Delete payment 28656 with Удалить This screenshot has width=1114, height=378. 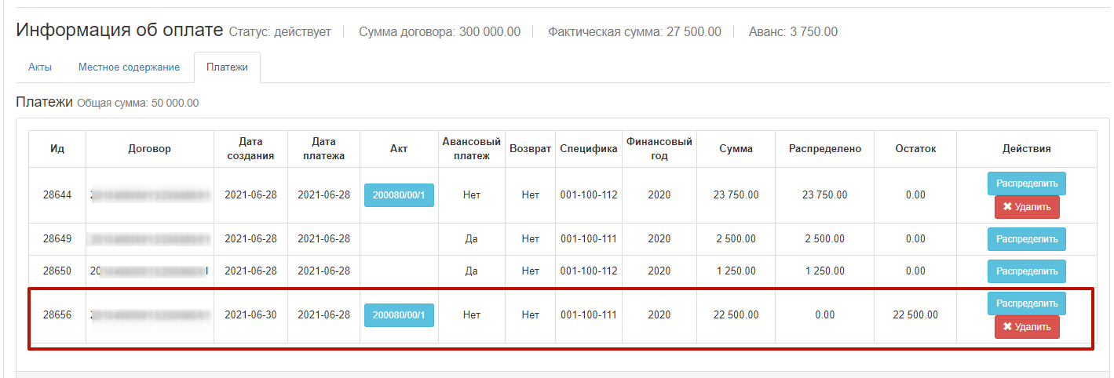1026,327
